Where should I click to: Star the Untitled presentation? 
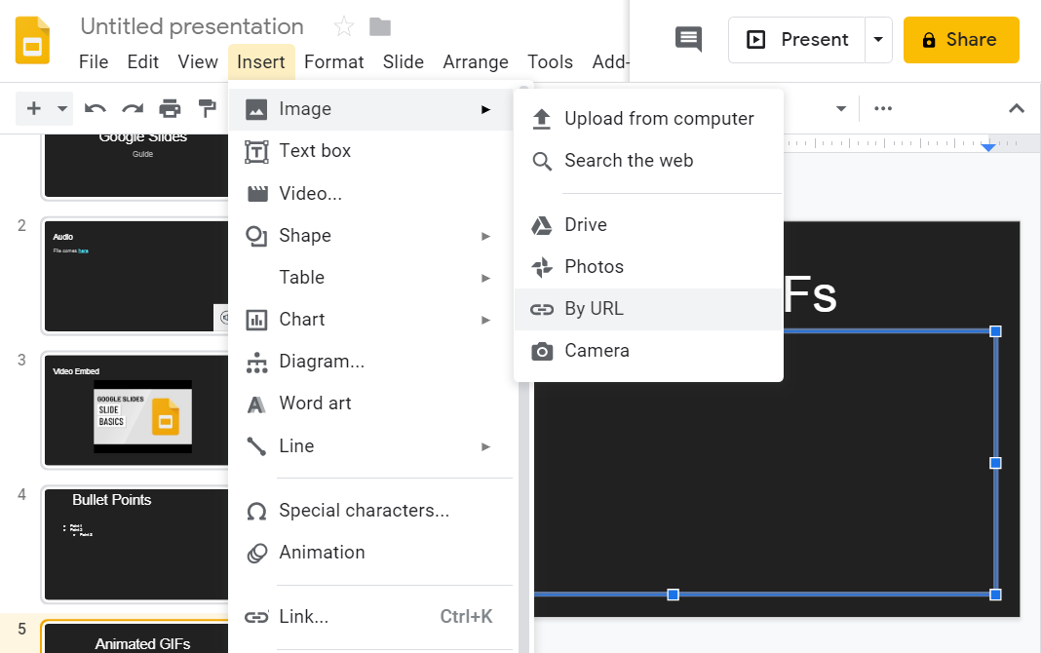click(343, 26)
